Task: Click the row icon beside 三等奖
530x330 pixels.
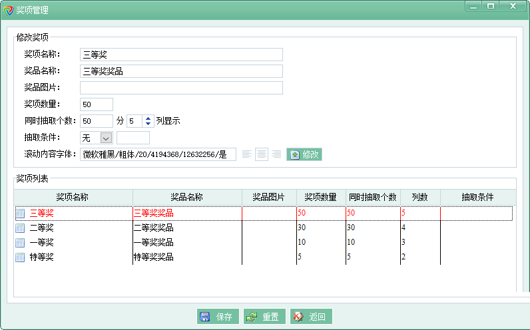Action: [x=20, y=214]
